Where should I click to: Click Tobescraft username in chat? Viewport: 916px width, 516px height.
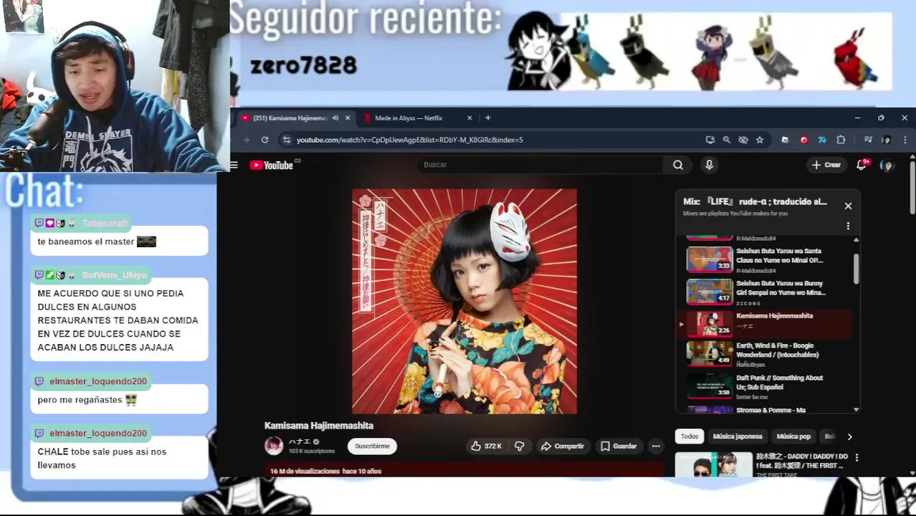coord(105,224)
